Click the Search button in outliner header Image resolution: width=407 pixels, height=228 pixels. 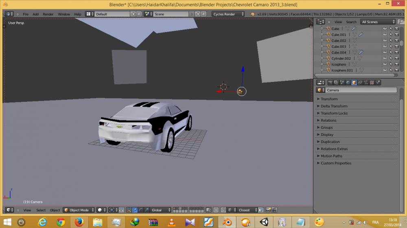click(351, 22)
